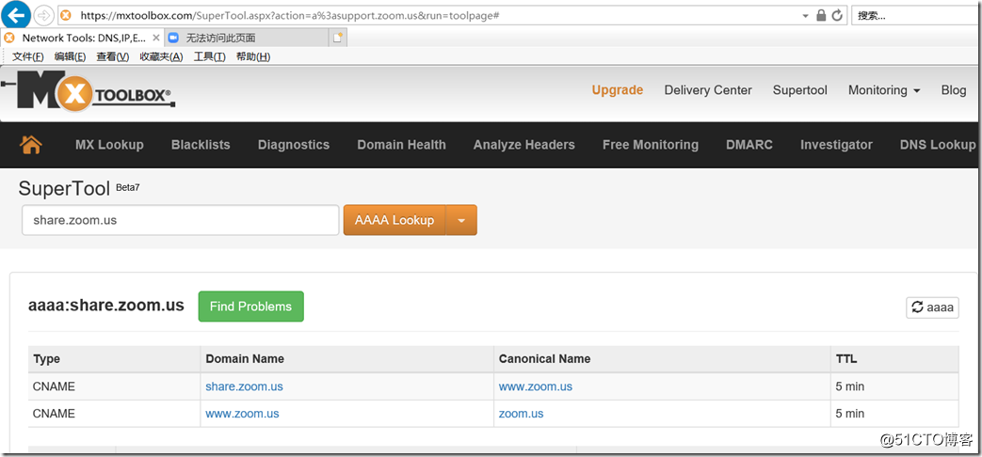Click the aaaa:share.zoom.us result heading
Screen dimensions: 982x457
point(105,305)
